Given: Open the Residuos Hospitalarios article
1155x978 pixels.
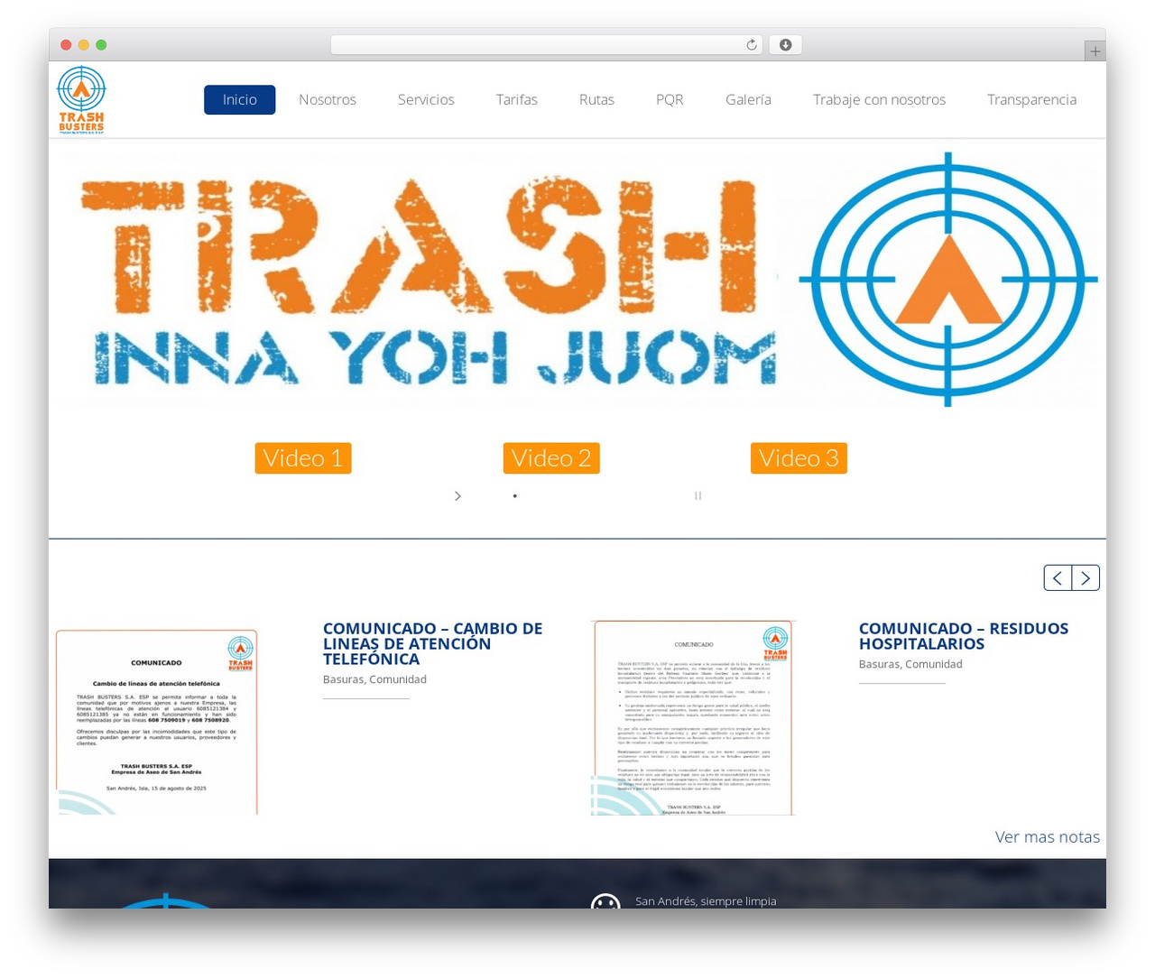Looking at the screenshot, I should 964,636.
